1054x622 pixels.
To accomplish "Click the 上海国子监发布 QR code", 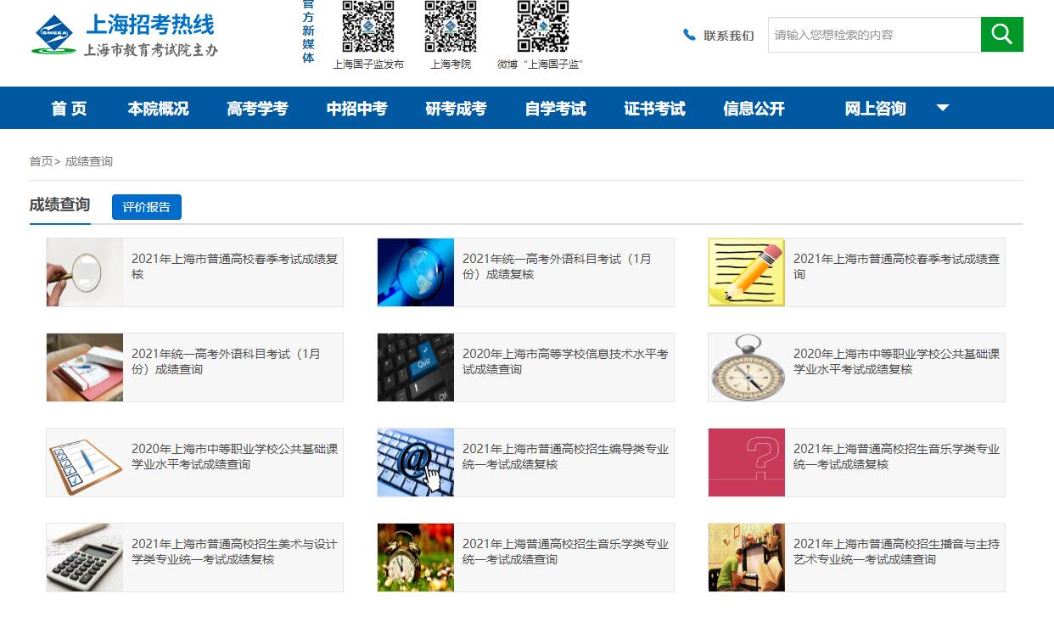I will pyautogui.click(x=368, y=26).
